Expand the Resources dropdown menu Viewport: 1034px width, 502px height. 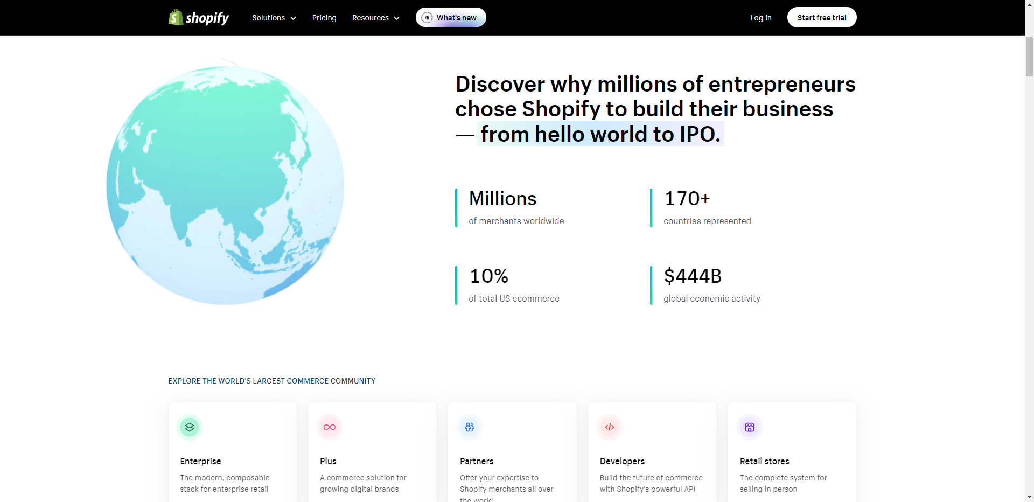click(376, 18)
